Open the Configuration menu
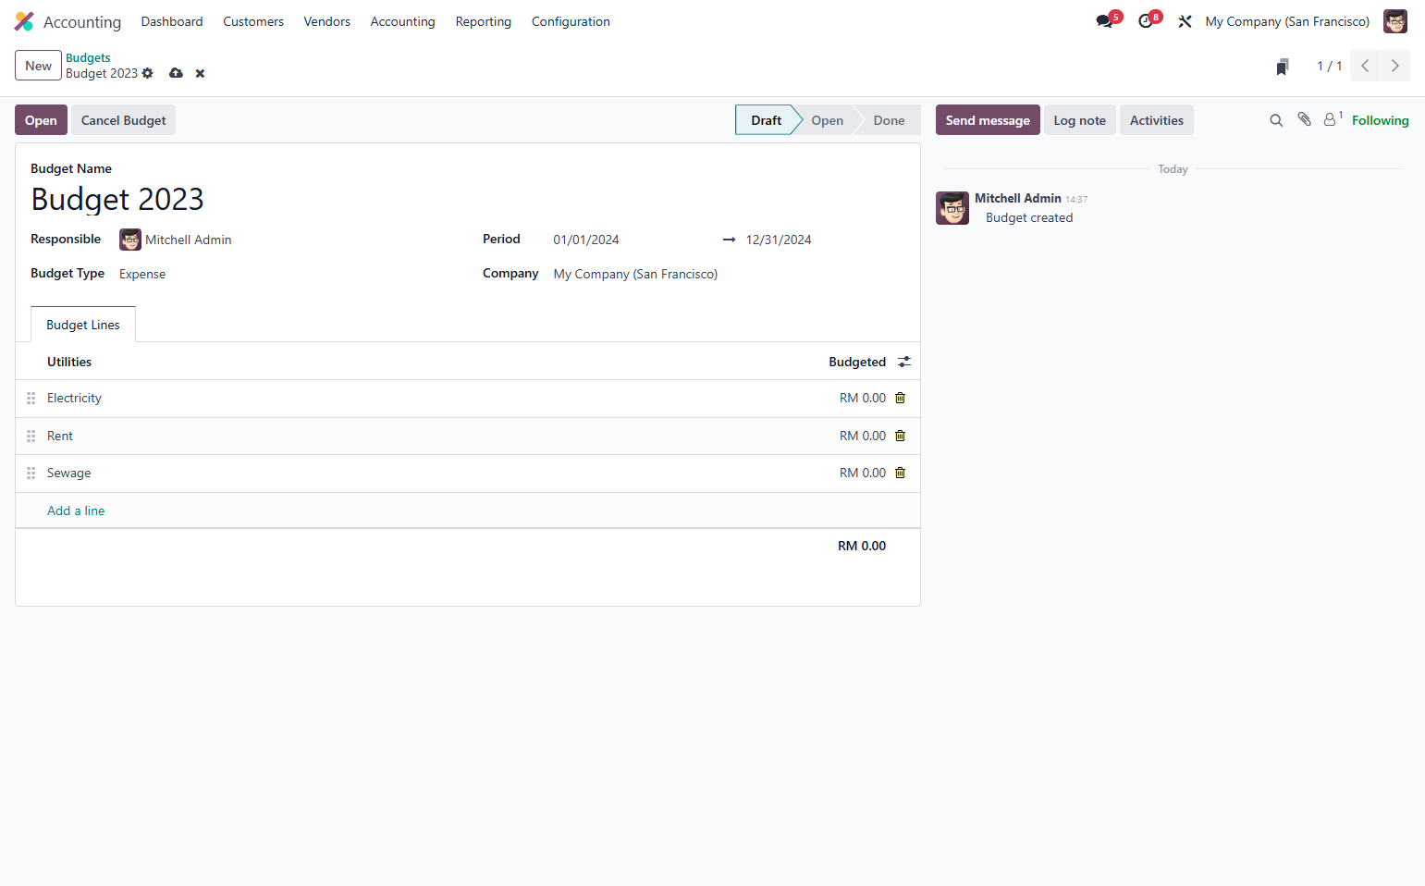The image size is (1425, 886). pos(571,21)
